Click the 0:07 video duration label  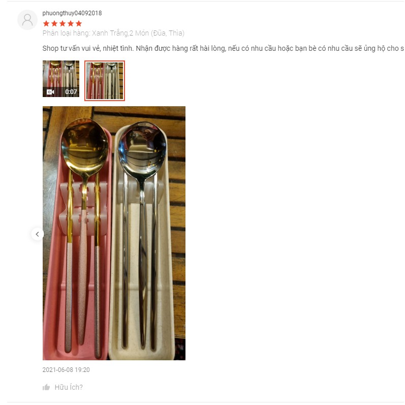tap(71, 92)
